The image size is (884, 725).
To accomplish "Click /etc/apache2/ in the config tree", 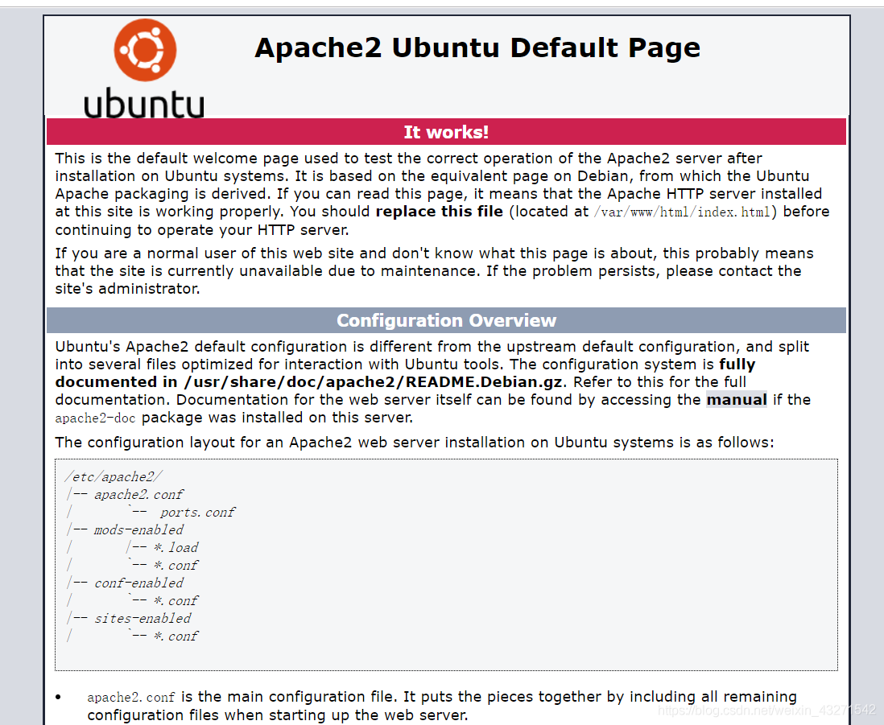I will (114, 476).
